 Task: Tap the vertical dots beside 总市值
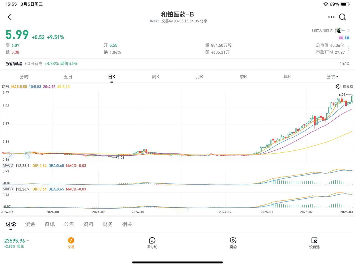click(x=349, y=49)
